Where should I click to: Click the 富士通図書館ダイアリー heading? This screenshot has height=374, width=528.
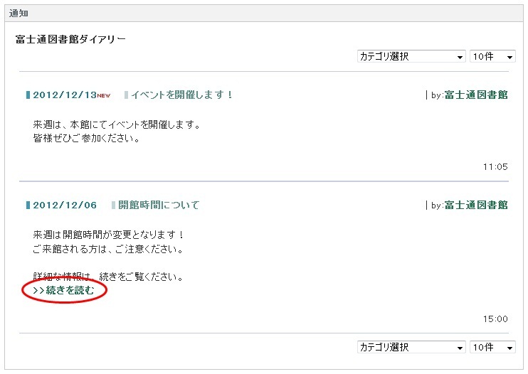point(70,39)
